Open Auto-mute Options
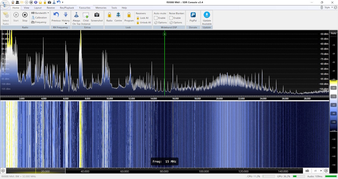 tap(160, 22)
